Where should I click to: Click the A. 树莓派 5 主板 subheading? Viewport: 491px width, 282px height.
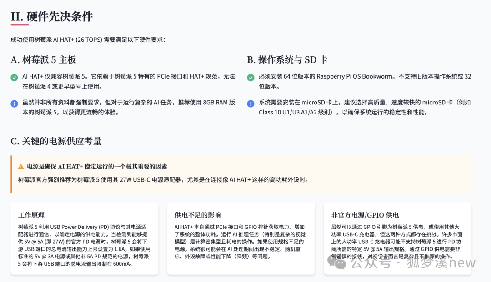point(43,60)
